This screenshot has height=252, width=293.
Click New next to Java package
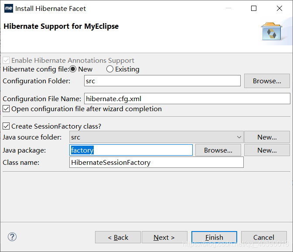(x=267, y=150)
